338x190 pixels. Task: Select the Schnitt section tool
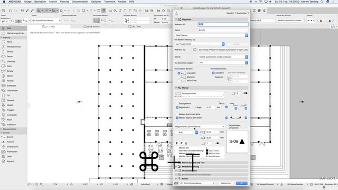tap(13, 137)
